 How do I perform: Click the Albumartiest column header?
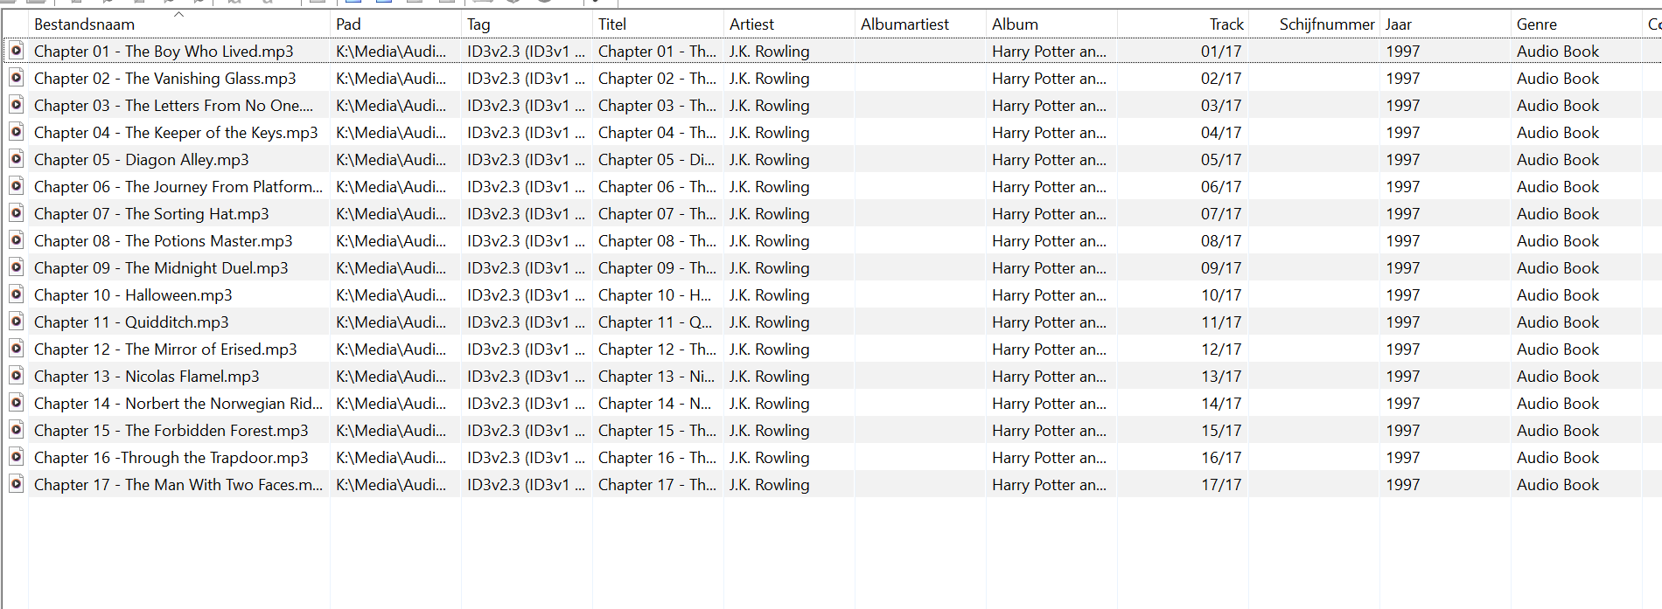[x=904, y=24]
